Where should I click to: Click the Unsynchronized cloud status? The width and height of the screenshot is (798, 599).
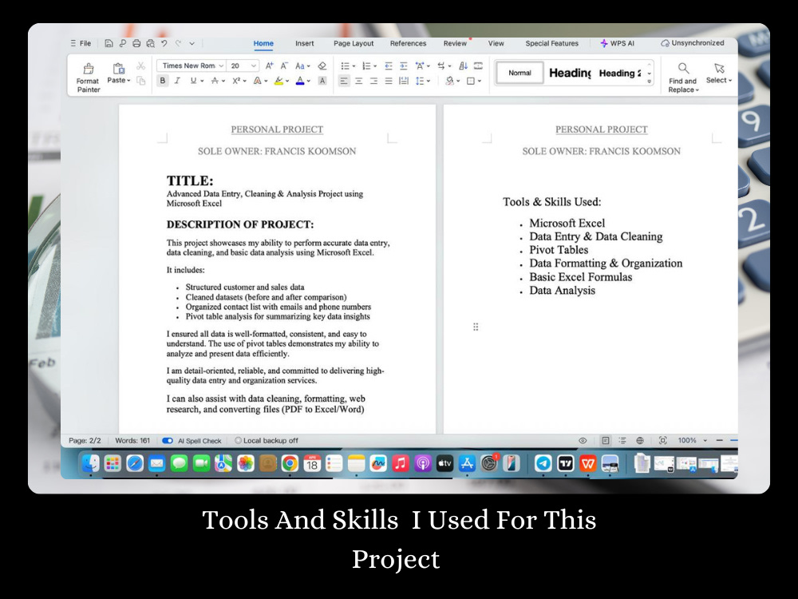point(692,43)
